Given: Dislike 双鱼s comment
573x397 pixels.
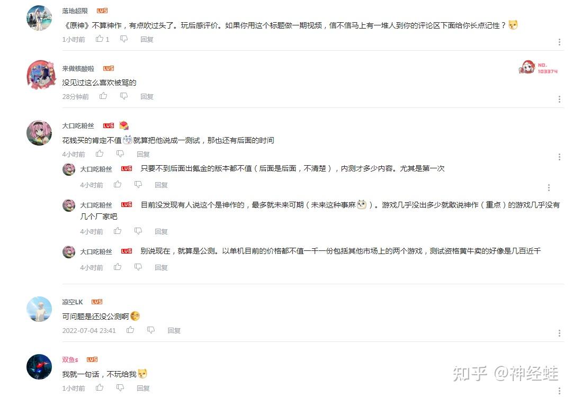Looking at the screenshot, I should point(120,388).
